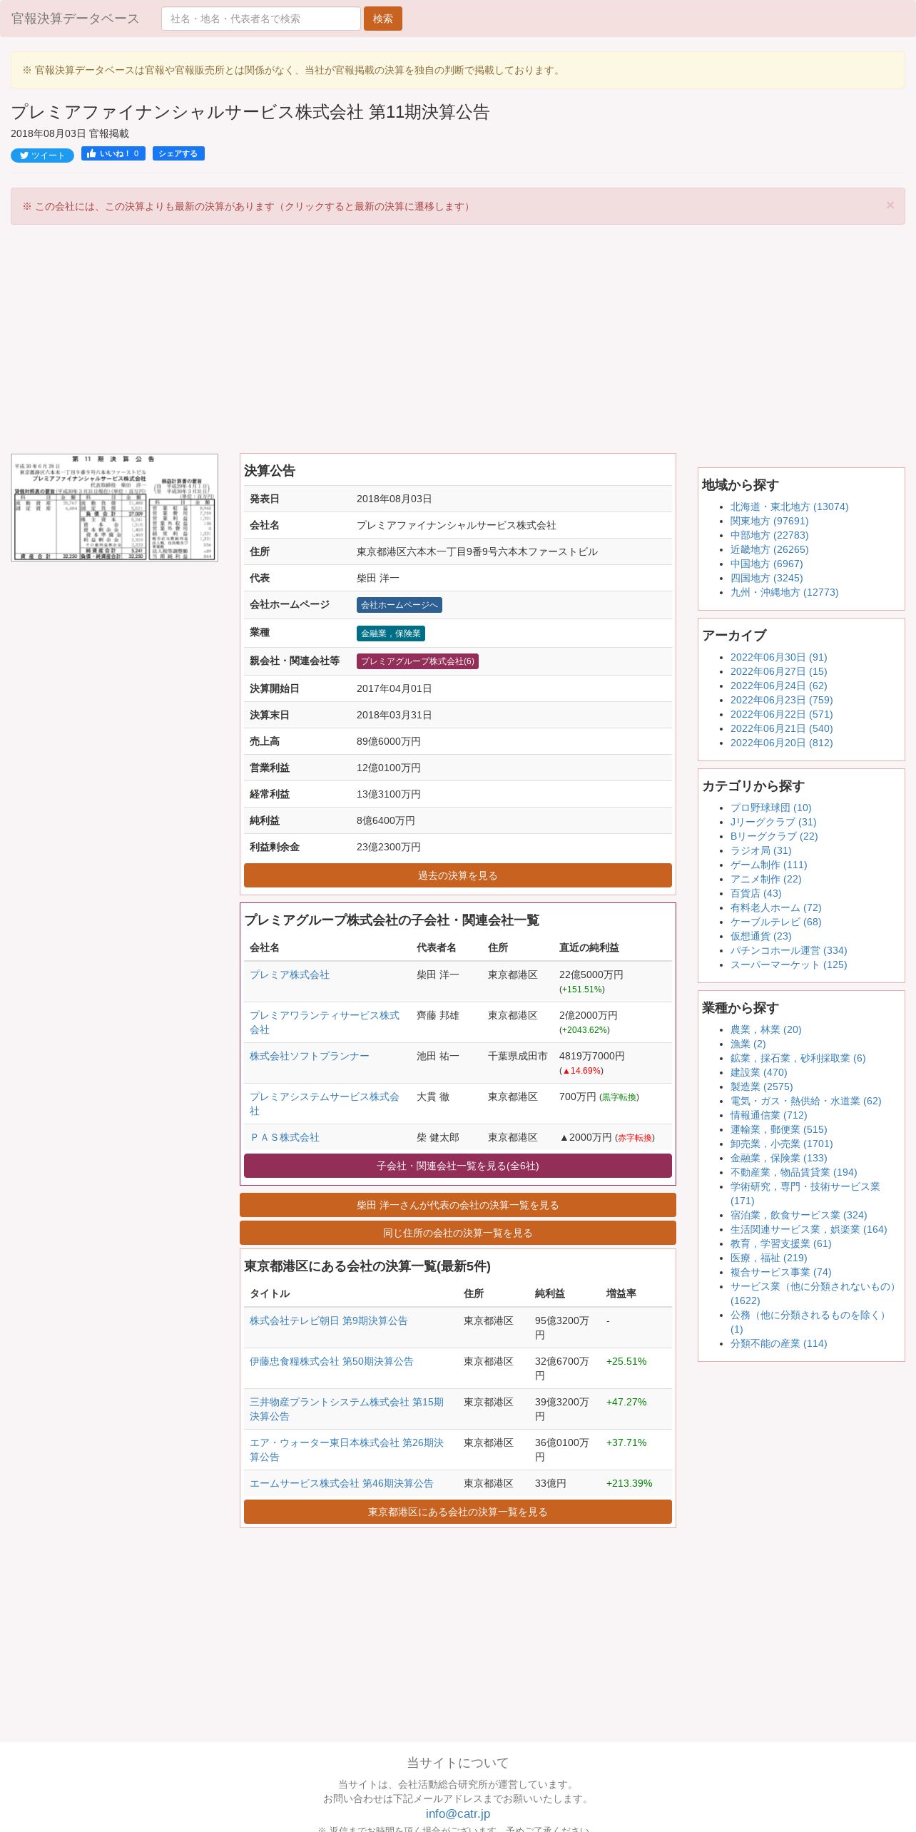The height and width of the screenshot is (1832, 916).
Task: Open エームサービス株式会社 第46期決算公告
Action: tap(342, 1483)
